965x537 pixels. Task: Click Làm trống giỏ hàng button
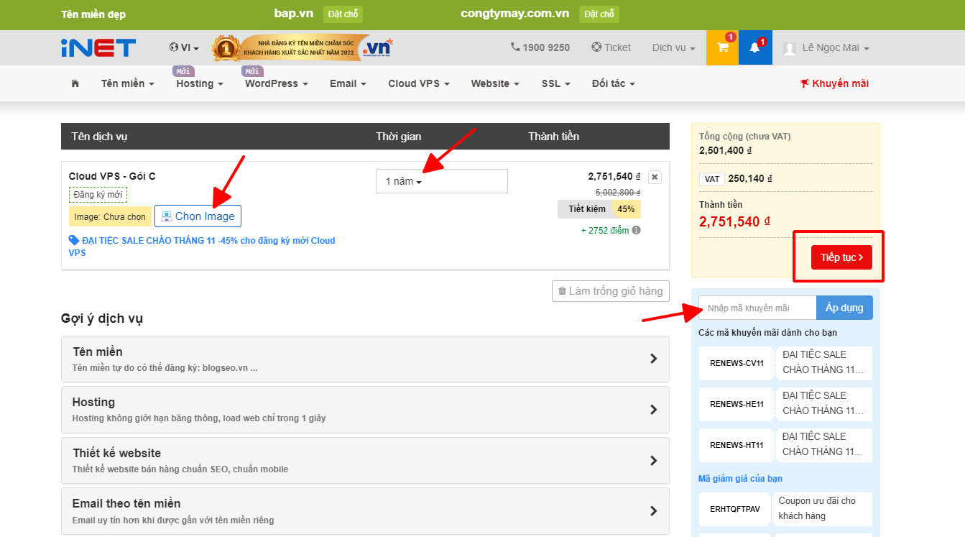click(611, 291)
